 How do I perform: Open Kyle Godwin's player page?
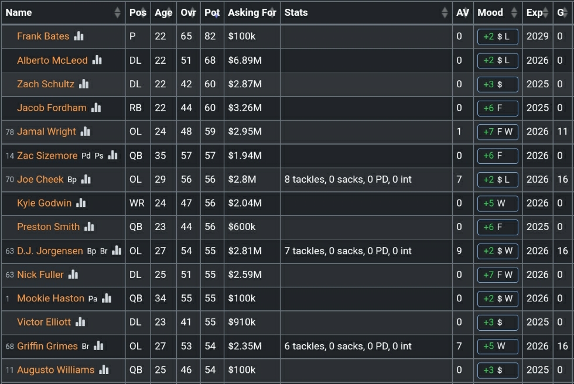(x=44, y=203)
